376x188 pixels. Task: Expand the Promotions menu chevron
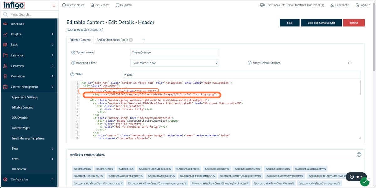[x=52, y=76]
